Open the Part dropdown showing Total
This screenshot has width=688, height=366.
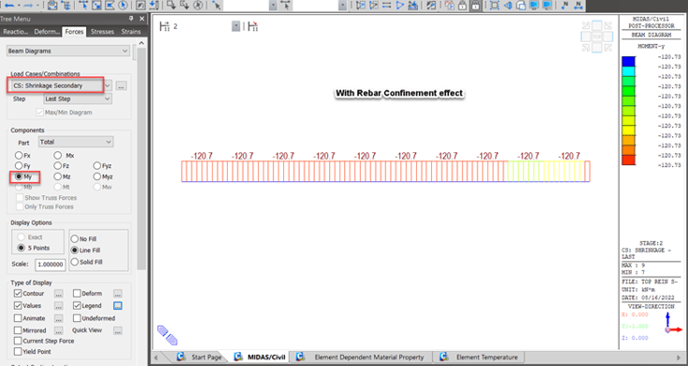click(76, 142)
